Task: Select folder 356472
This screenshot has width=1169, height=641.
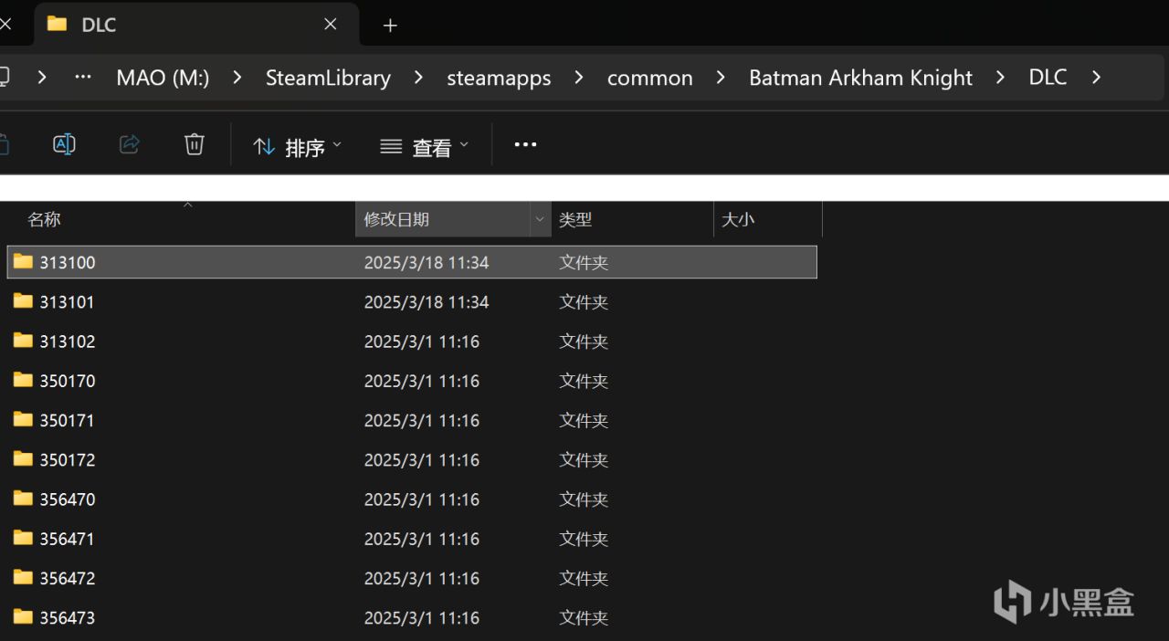Action: [x=412, y=578]
